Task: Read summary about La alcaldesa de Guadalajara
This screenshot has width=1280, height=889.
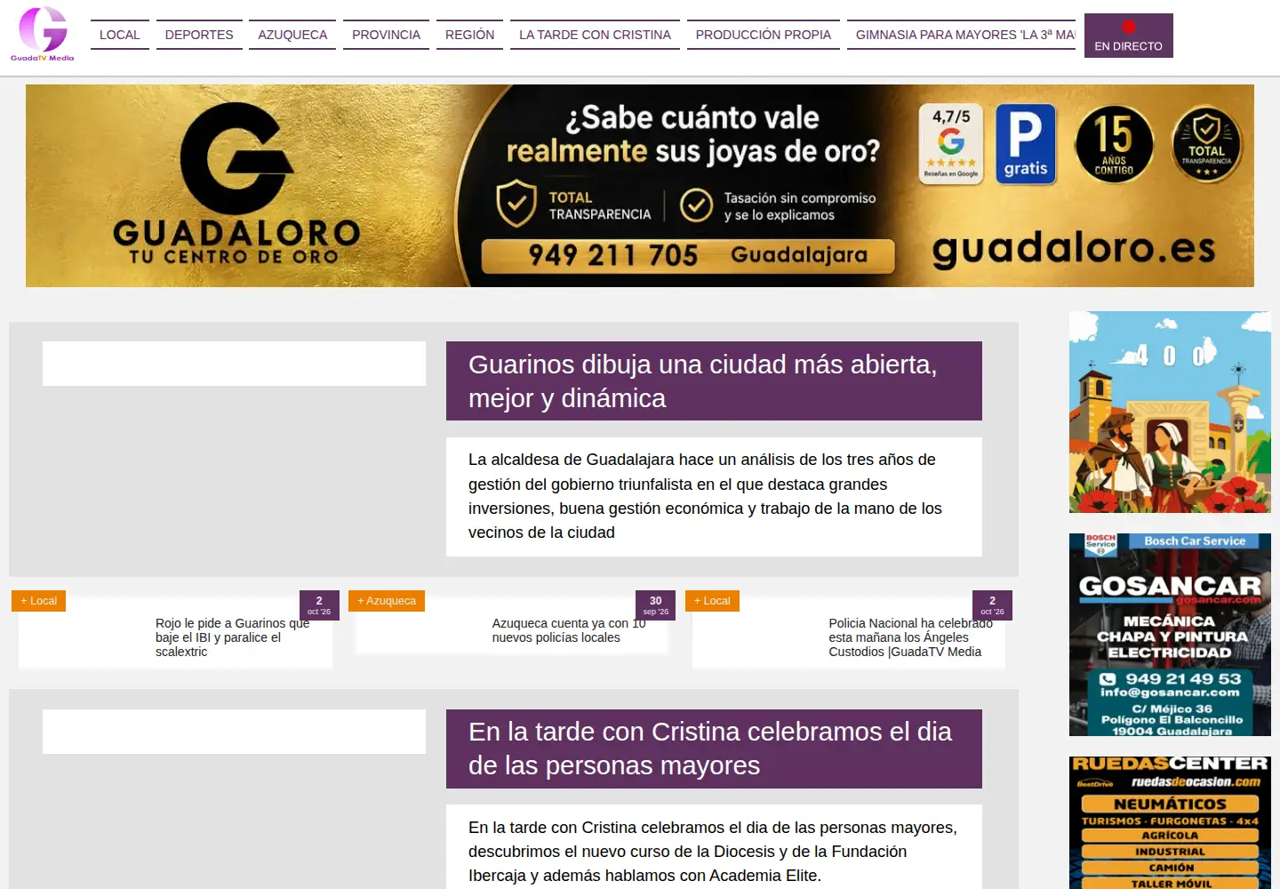Action: point(714,496)
